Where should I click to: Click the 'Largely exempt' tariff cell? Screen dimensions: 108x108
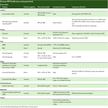pyautogui.click(x=42, y=65)
